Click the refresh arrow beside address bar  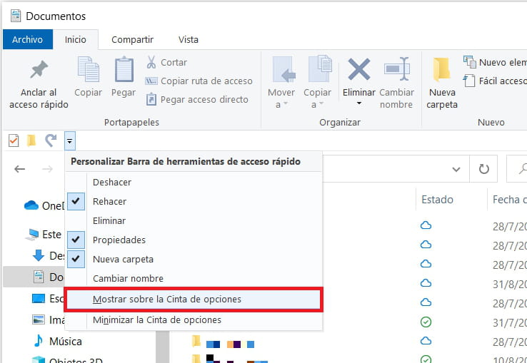(483, 169)
